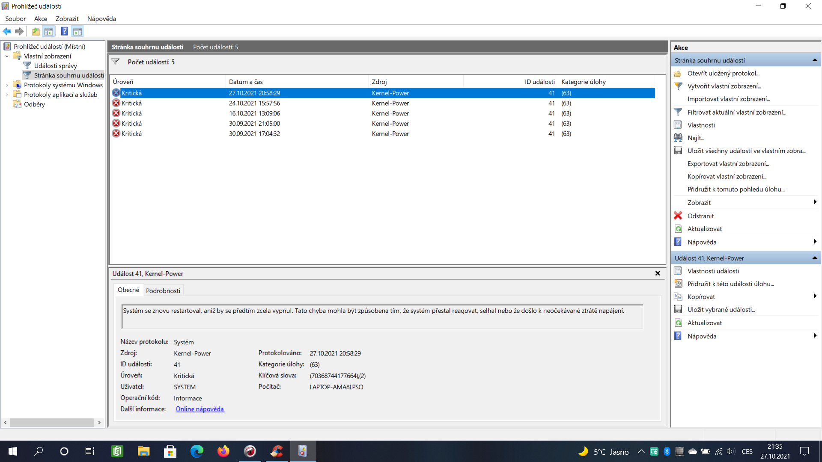The image size is (822, 462).
Task: Click Vytvořit vlastní zobrazení action
Action: tap(724, 86)
